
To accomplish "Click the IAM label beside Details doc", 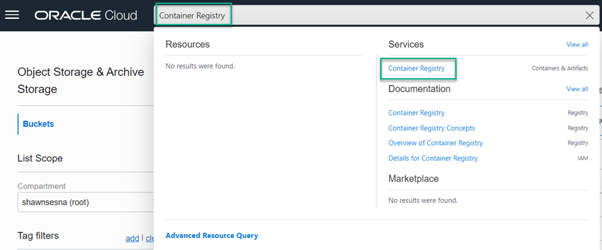I will coord(582,158).
